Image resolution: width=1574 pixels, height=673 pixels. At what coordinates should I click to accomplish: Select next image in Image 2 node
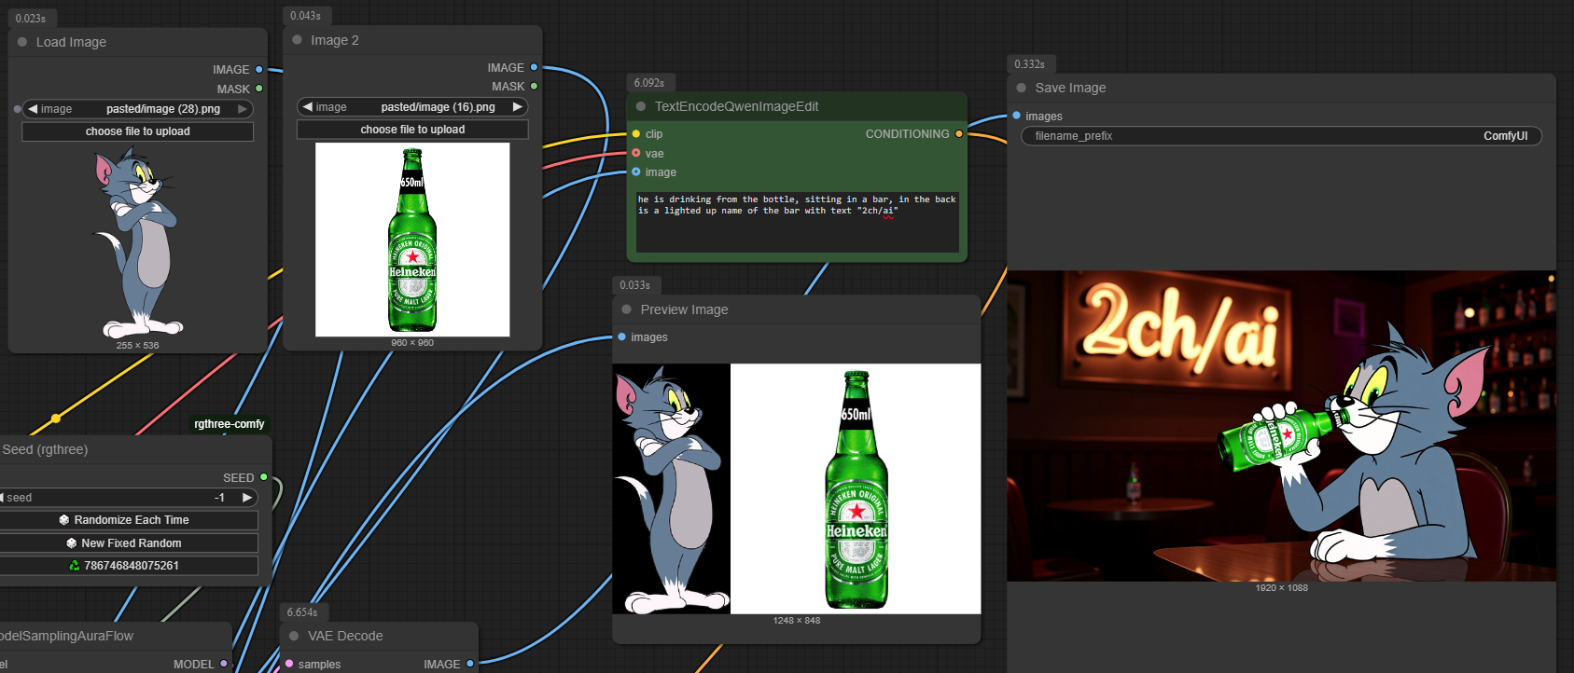pyautogui.click(x=518, y=107)
